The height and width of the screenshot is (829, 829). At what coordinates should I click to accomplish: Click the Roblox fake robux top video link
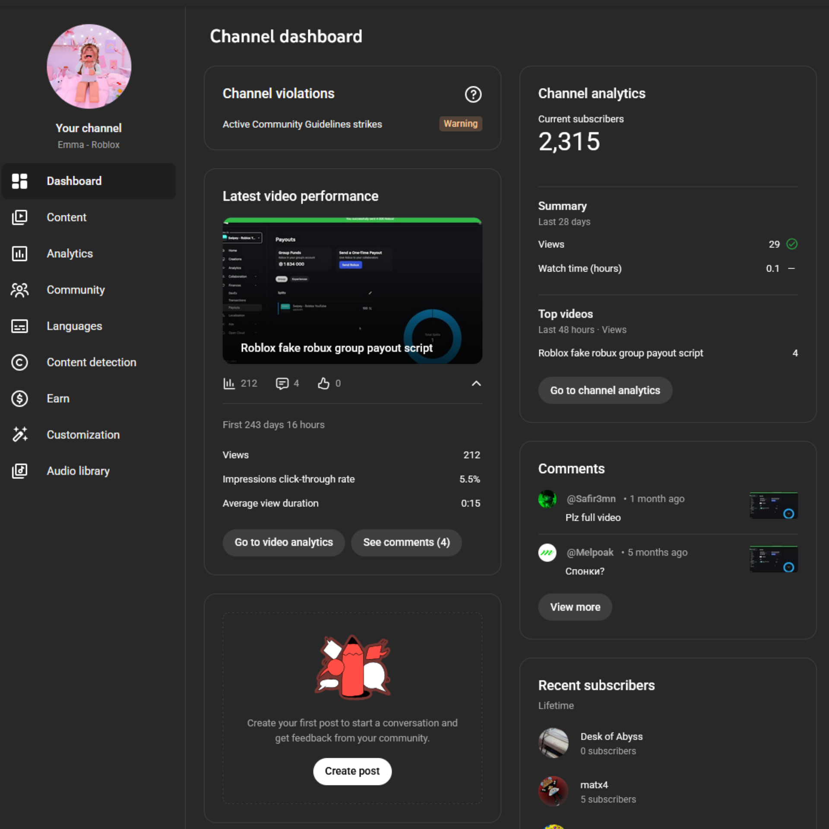[620, 353]
